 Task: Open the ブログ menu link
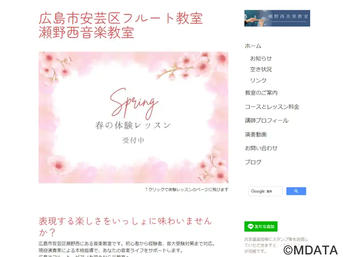point(253,162)
